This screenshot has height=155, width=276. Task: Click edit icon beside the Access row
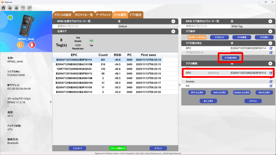point(271,81)
